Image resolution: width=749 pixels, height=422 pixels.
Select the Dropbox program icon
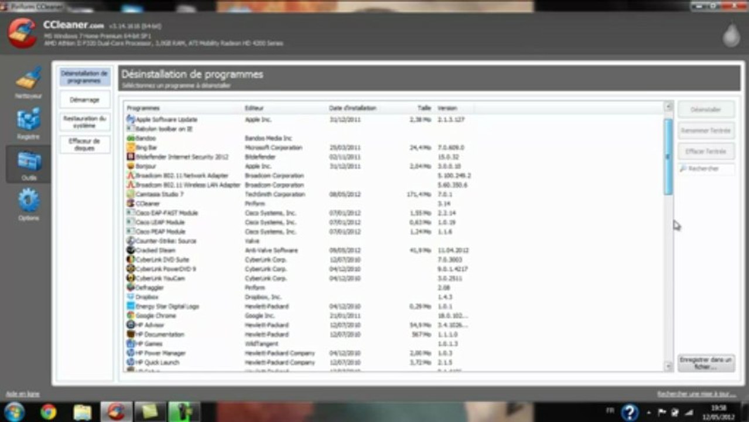point(131,297)
